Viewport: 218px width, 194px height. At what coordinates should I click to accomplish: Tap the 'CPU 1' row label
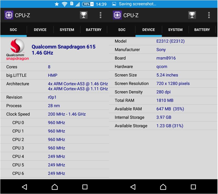(18, 131)
